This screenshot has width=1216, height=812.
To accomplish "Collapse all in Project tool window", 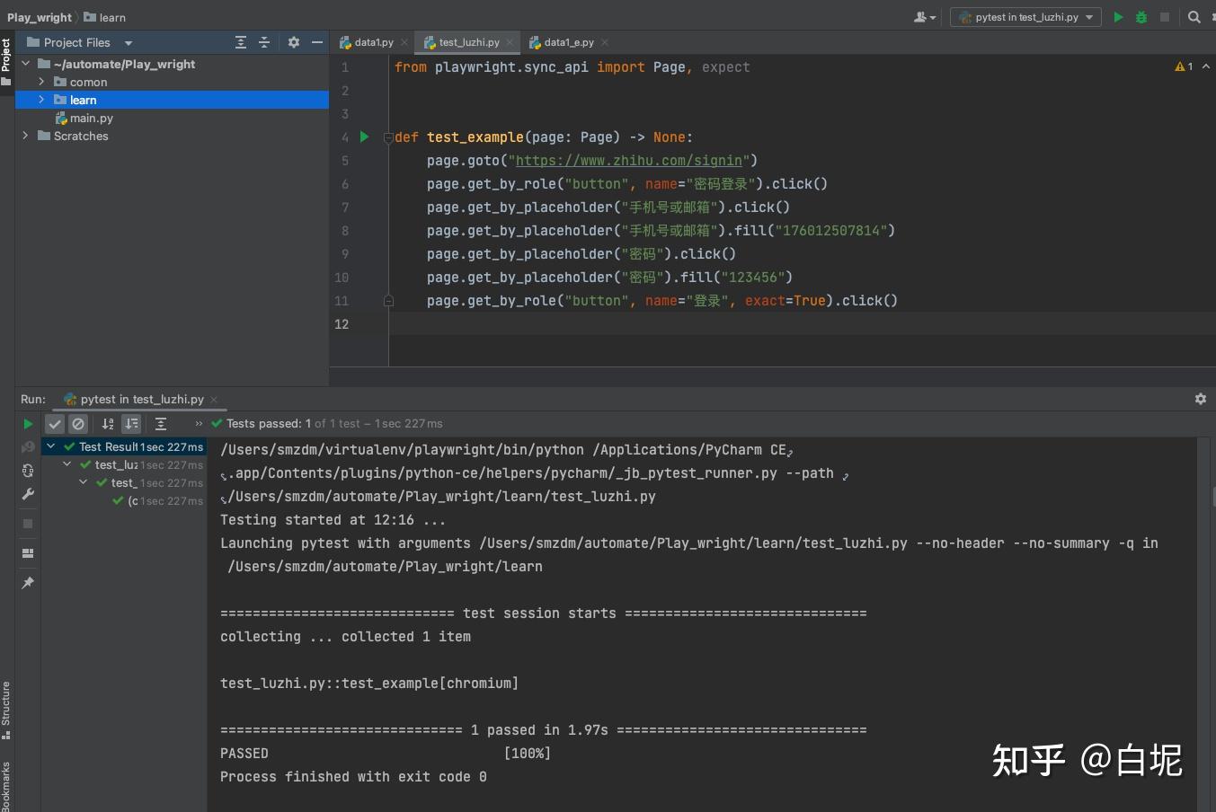I will (x=264, y=42).
